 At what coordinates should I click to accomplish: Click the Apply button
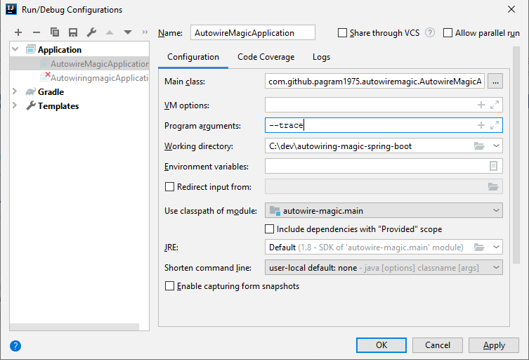click(493, 345)
